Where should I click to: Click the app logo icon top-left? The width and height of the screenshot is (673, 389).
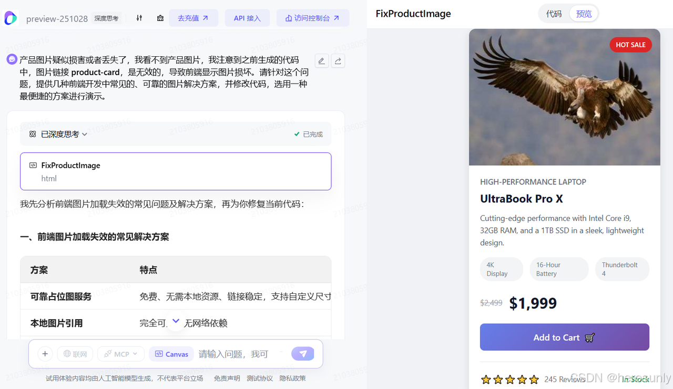coord(11,18)
